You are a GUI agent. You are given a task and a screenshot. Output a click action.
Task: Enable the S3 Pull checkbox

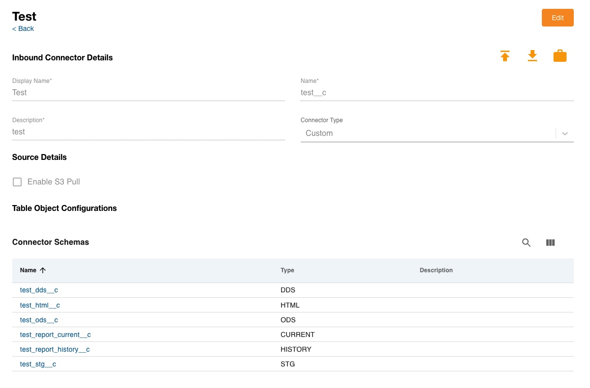(17, 182)
